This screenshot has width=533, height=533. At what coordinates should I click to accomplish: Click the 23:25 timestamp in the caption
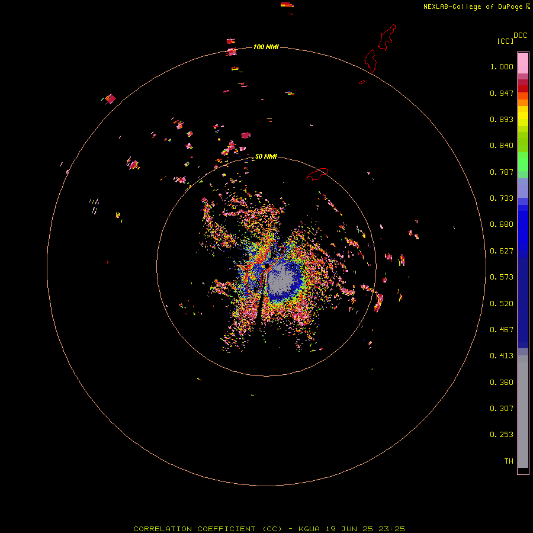click(391, 529)
